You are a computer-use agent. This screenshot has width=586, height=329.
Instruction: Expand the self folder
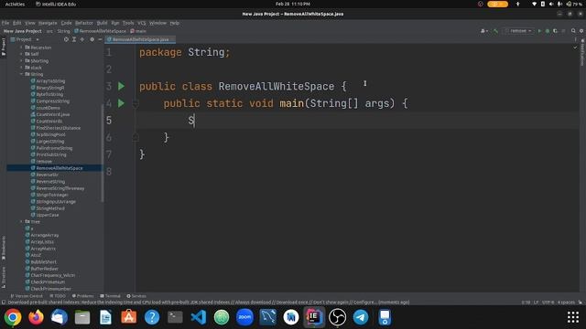[21, 54]
